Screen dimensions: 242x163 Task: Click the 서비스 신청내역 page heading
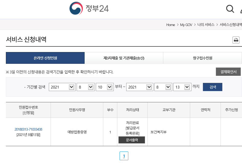coord(26,40)
